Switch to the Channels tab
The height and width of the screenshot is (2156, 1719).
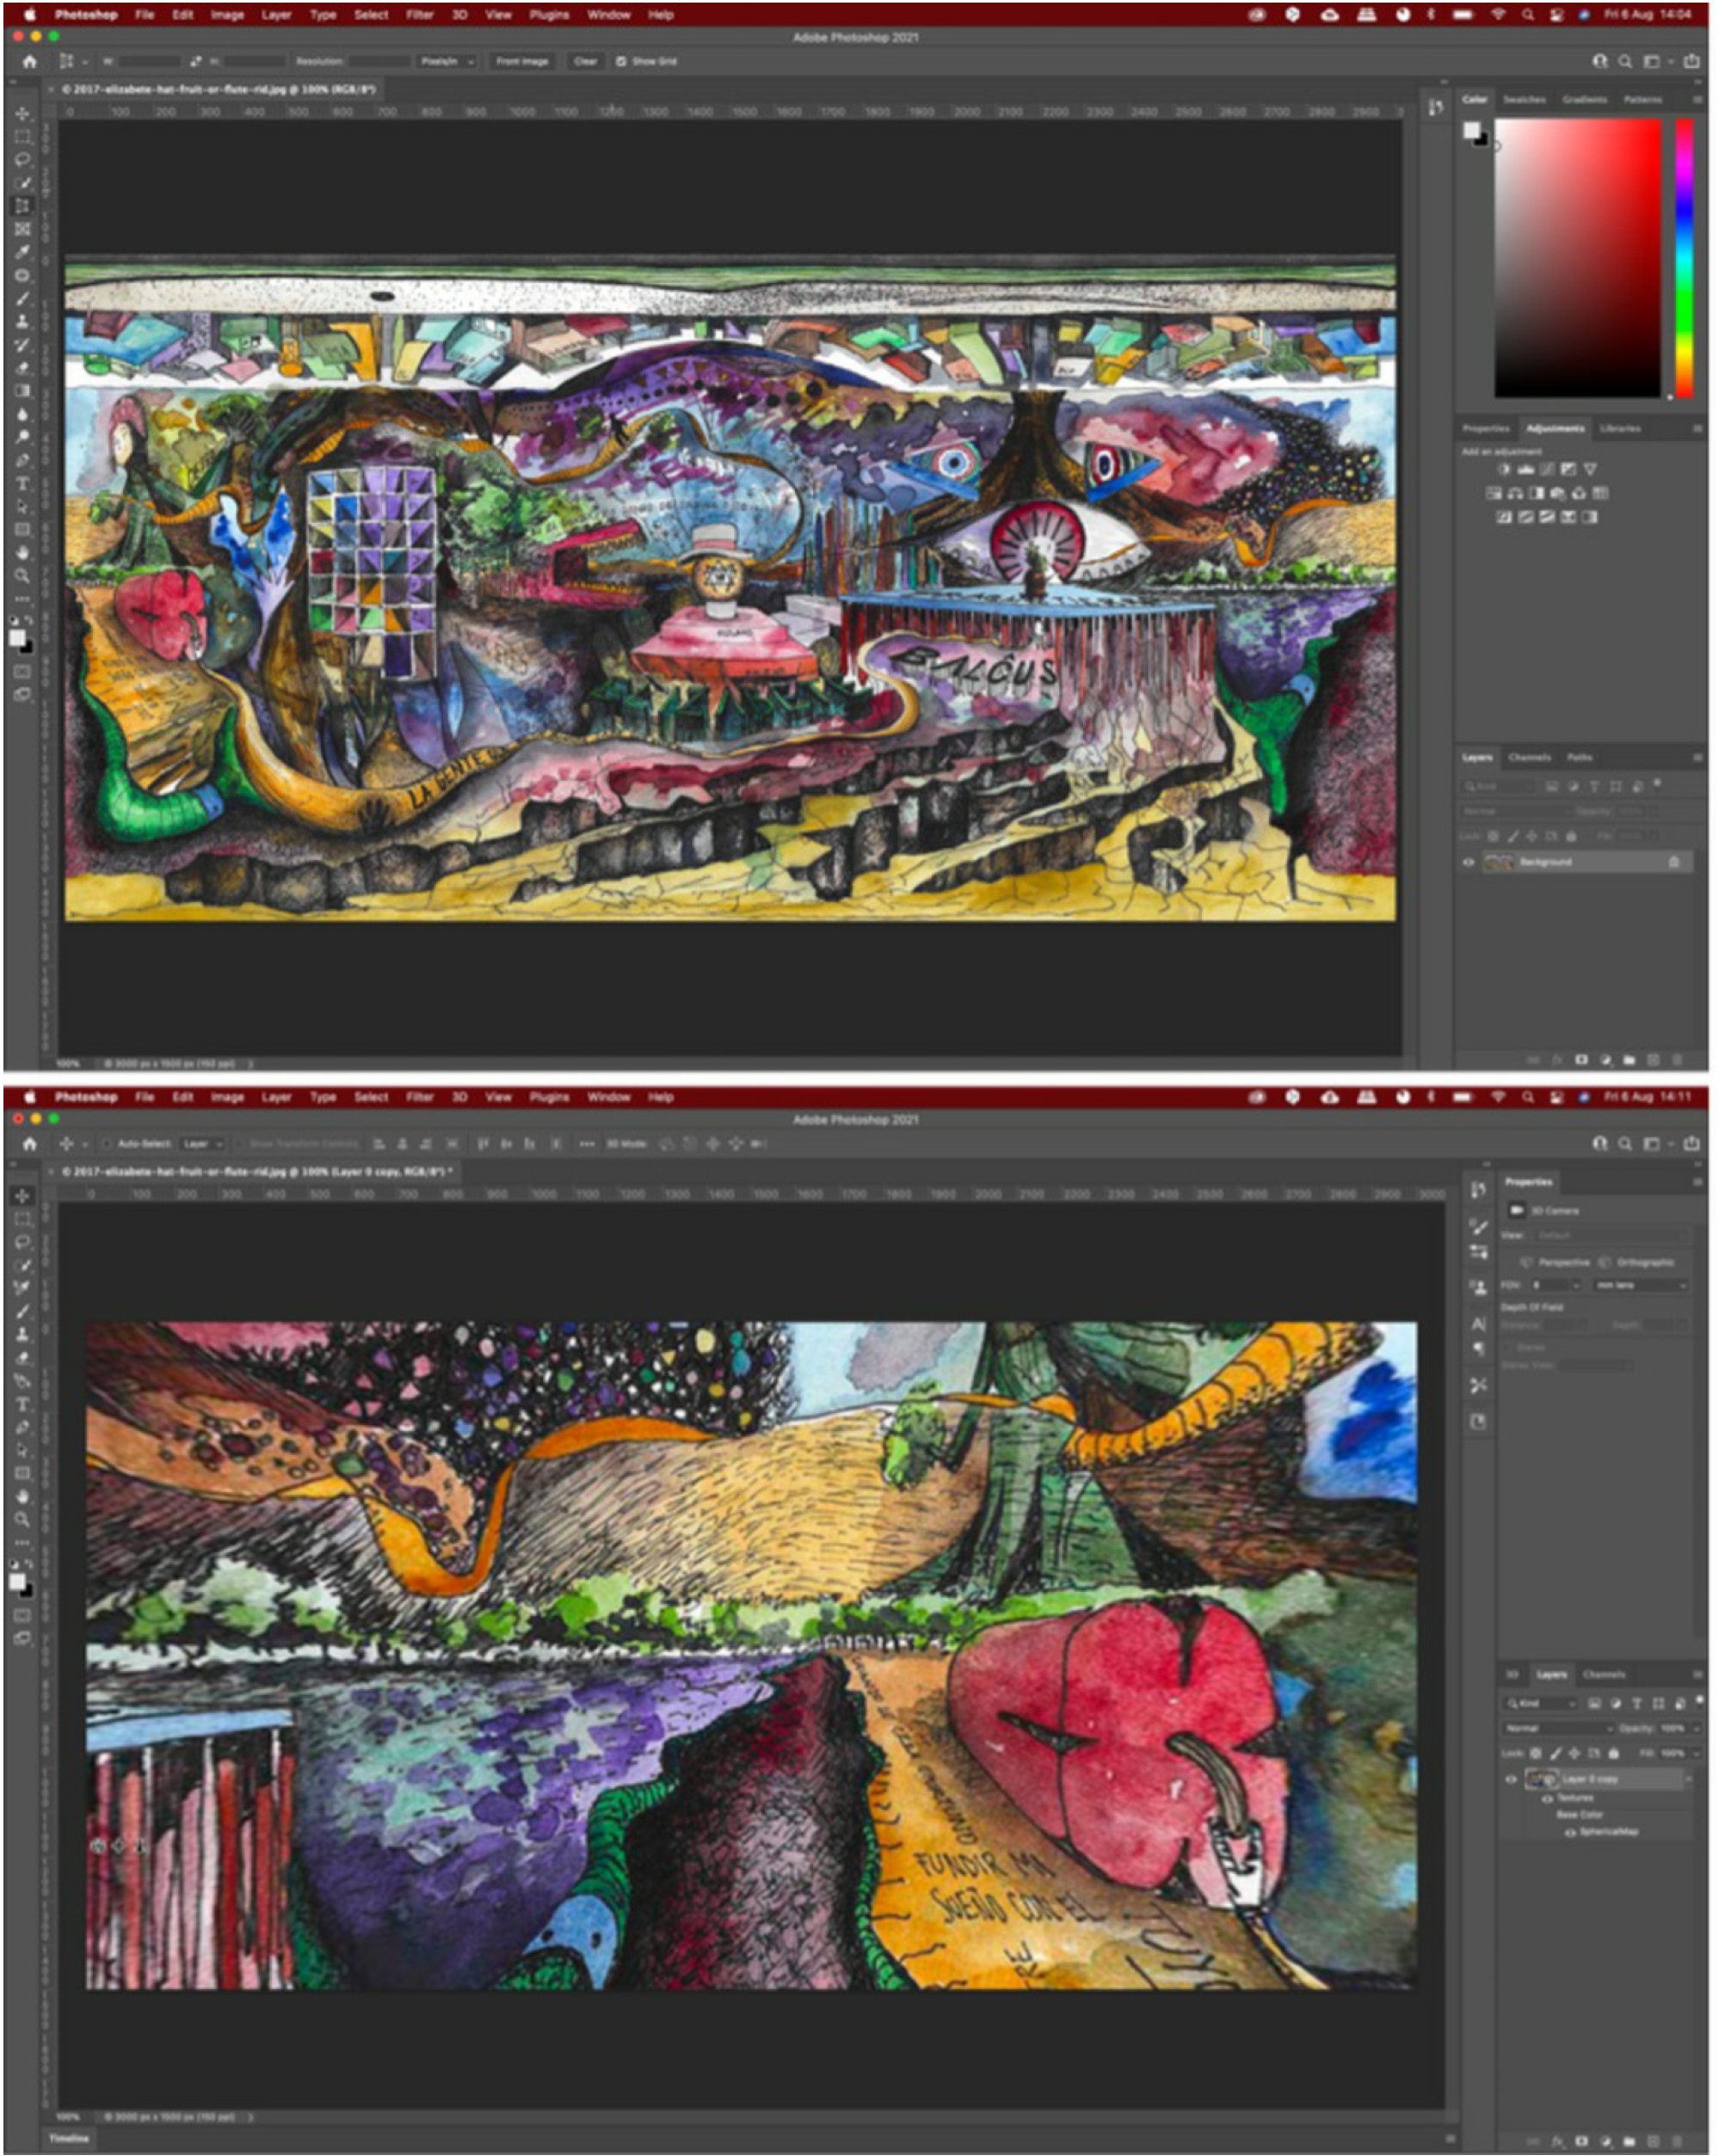1529,757
